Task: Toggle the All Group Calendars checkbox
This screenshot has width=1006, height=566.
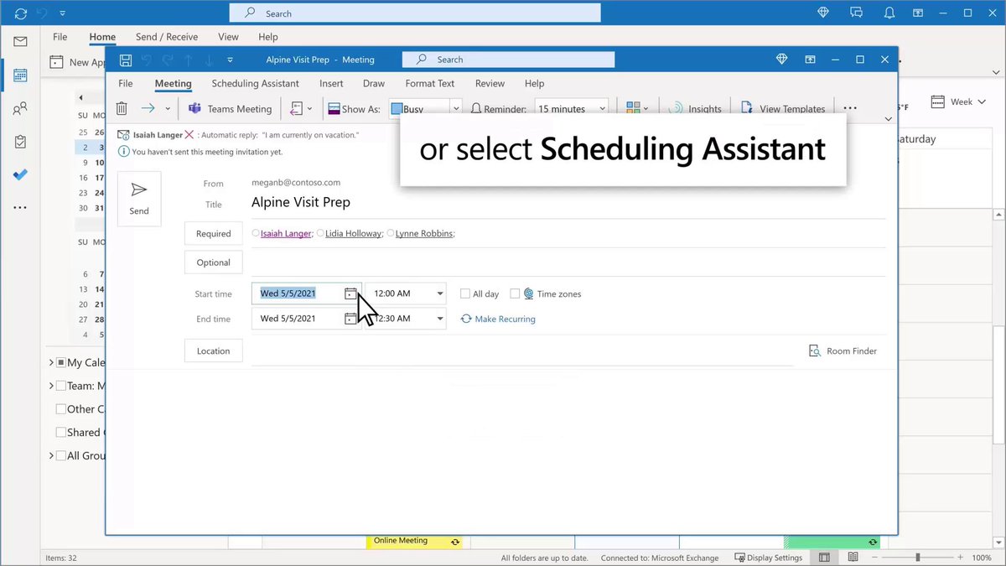Action: (61, 456)
